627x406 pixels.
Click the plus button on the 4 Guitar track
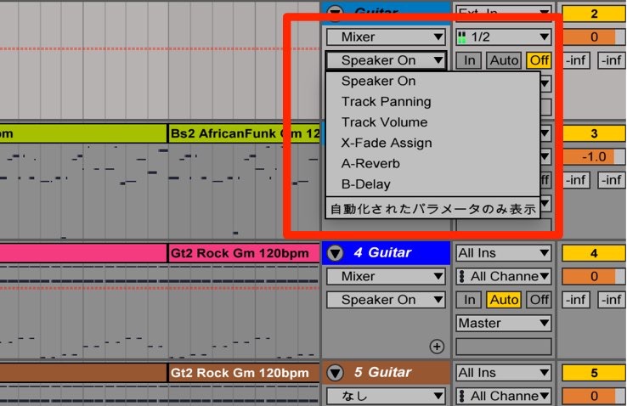(x=437, y=347)
